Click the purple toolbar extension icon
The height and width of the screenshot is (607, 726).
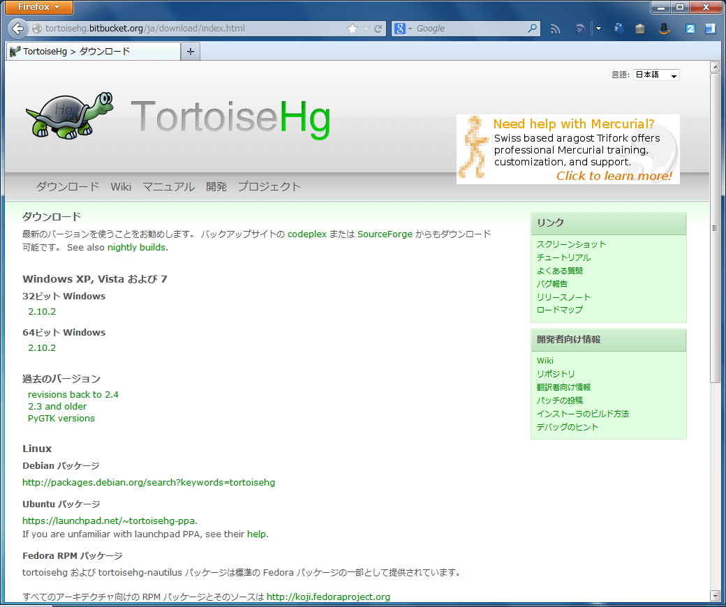(x=581, y=29)
